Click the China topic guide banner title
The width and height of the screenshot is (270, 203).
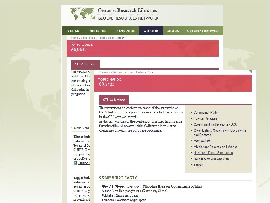tap(106, 84)
